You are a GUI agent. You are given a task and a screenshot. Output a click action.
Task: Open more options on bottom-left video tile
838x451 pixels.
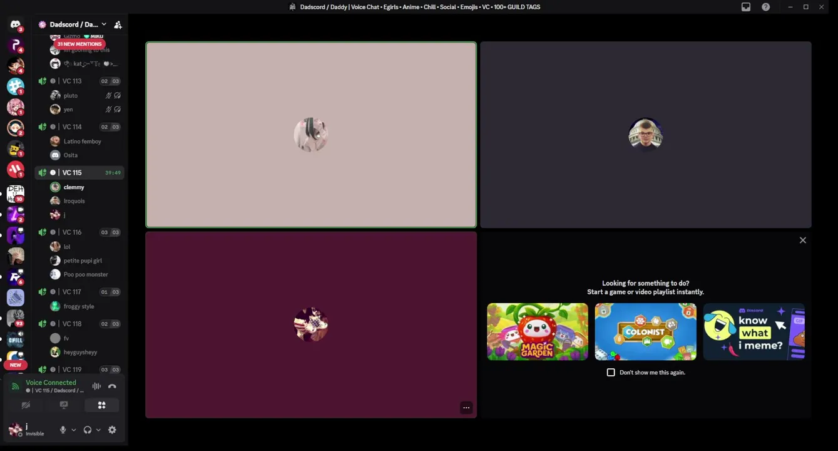coord(466,408)
